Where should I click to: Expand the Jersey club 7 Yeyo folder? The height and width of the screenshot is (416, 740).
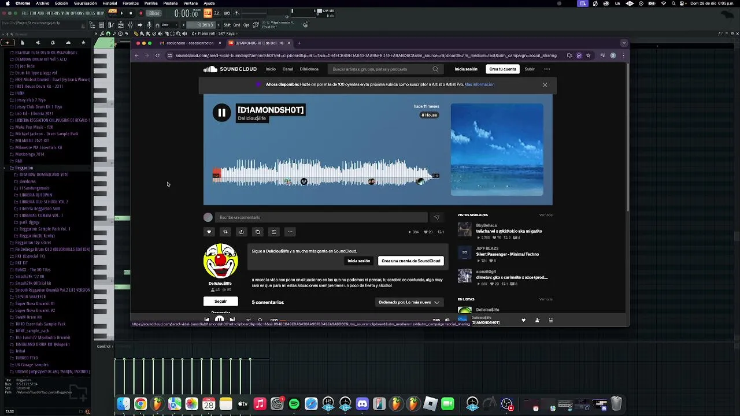pyautogui.click(x=30, y=100)
